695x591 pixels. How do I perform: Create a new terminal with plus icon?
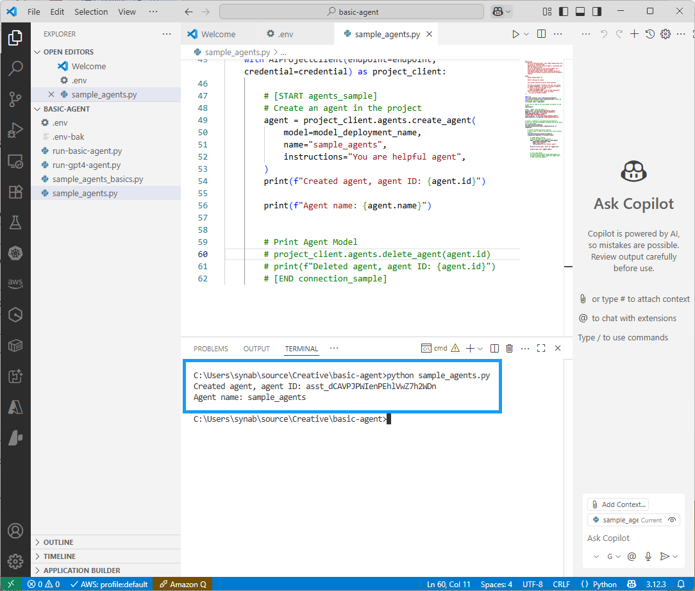[470, 348]
